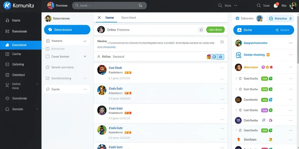Click inside the top search field

click(109, 6)
